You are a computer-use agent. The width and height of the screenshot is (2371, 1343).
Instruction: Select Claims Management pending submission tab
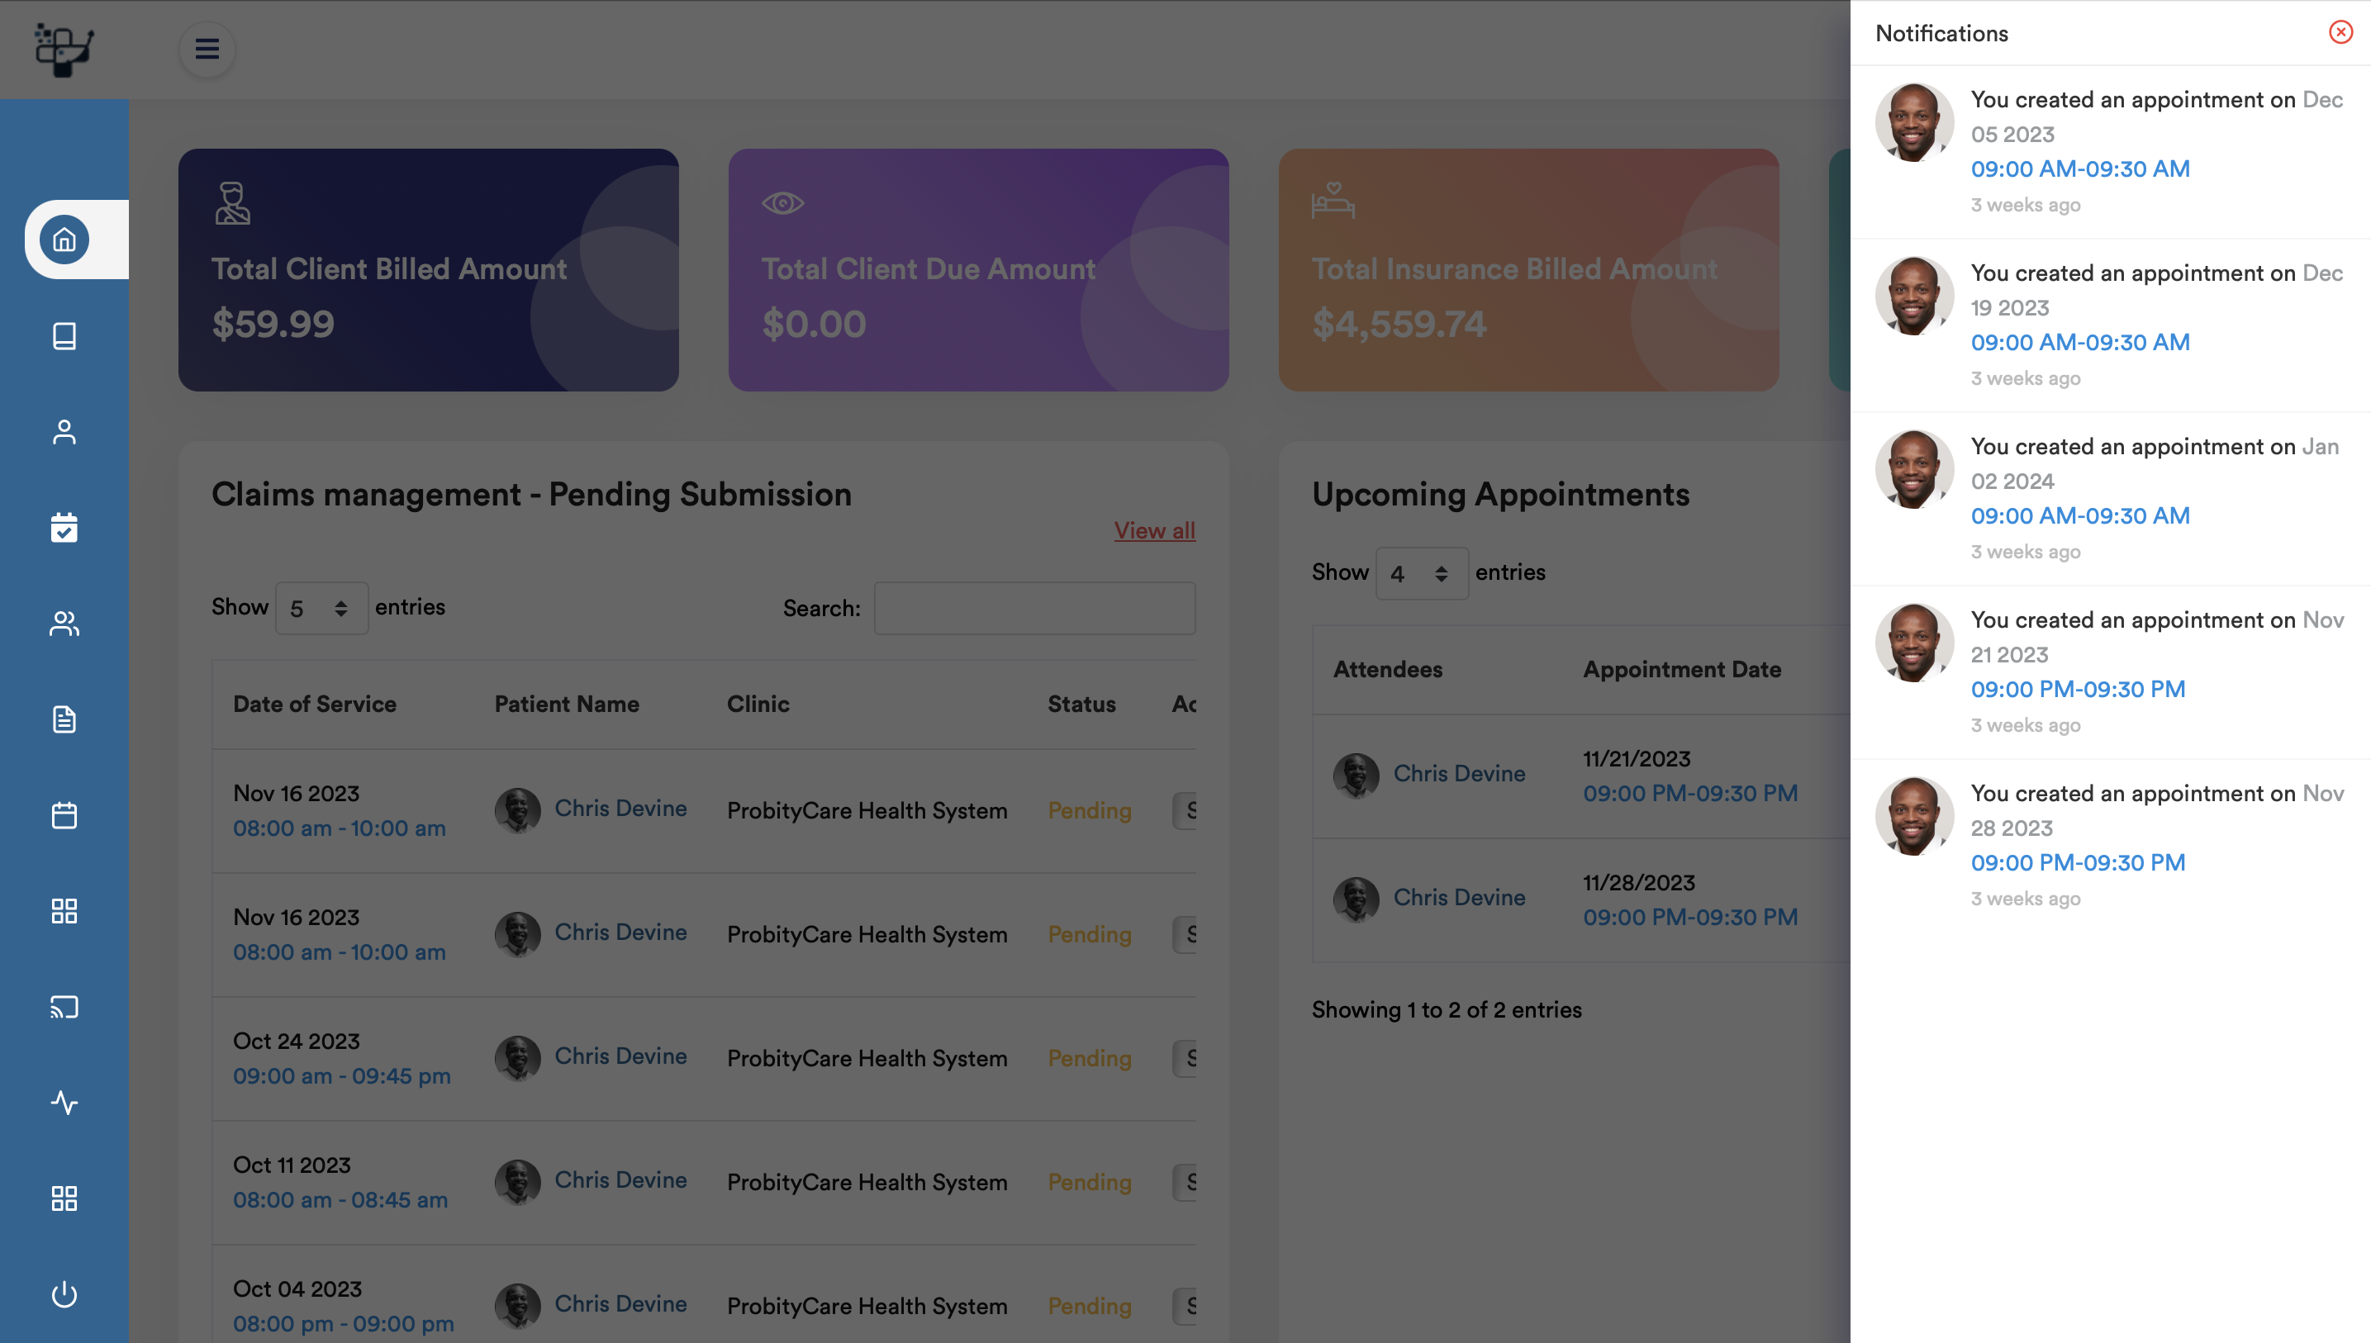pyautogui.click(x=531, y=493)
